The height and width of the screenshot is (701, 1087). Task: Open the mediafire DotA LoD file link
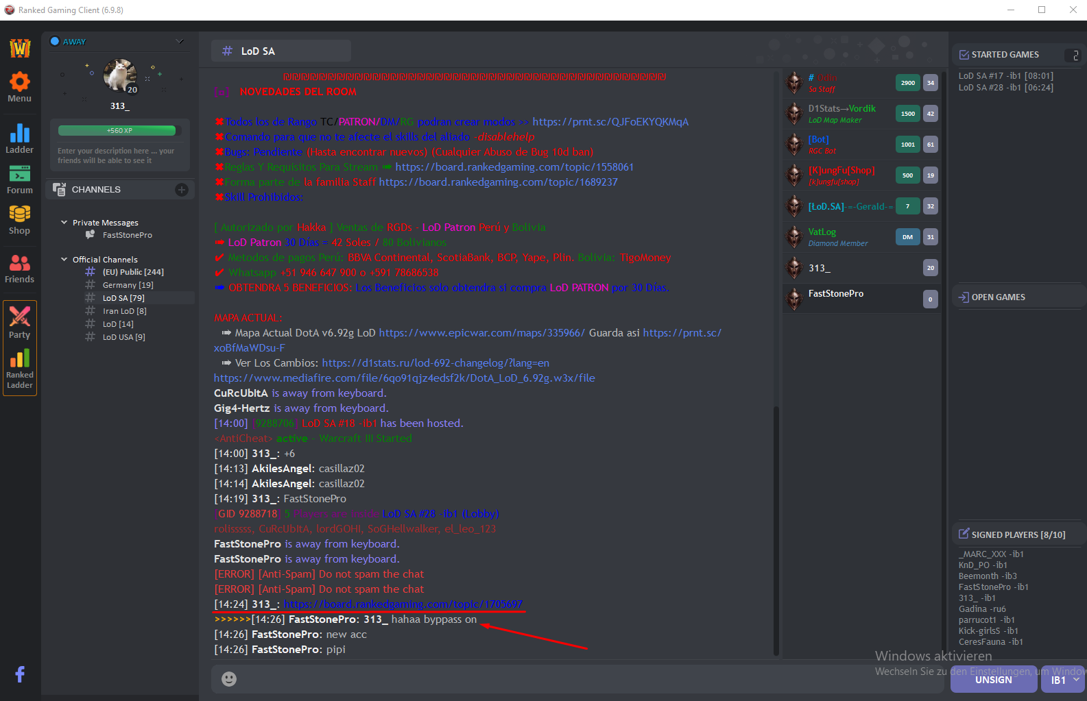(x=405, y=378)
